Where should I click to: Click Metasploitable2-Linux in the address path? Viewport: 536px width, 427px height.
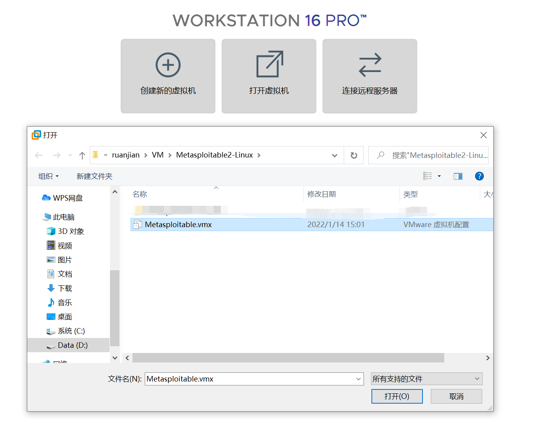click(214, 155)
